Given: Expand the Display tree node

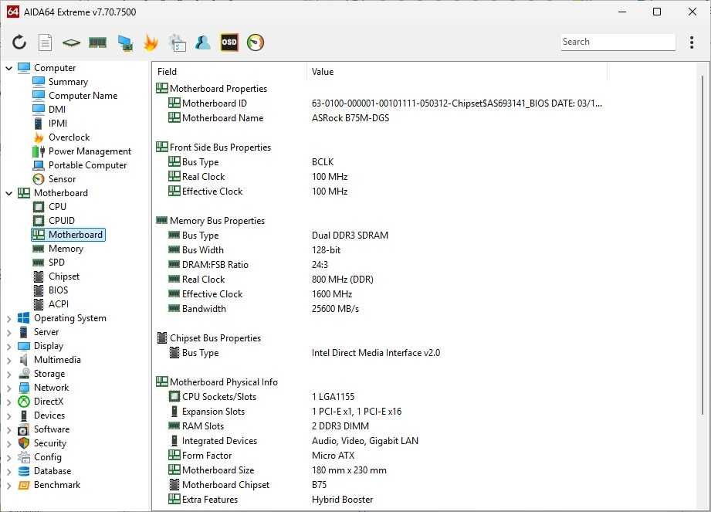Looking at the screenshot, I should click(8, 347).
